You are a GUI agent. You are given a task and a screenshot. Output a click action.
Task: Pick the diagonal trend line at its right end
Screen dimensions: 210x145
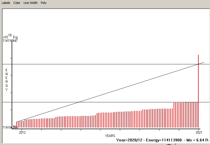[203, 63]
